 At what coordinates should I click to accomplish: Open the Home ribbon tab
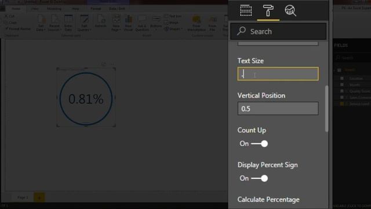tap(16, 9)
